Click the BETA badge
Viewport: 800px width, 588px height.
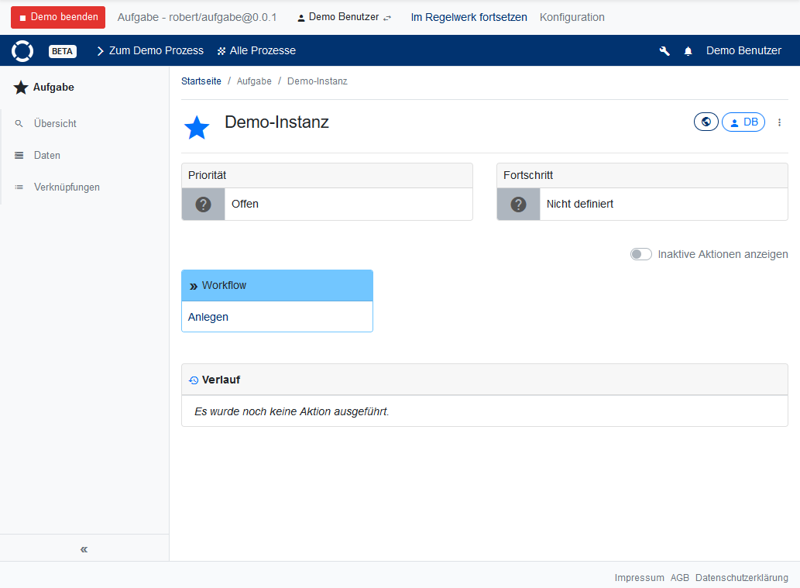(62, 51)
